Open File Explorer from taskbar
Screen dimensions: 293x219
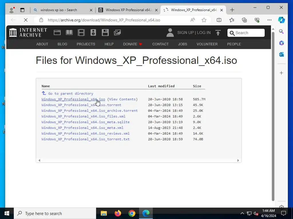(104, 213)
